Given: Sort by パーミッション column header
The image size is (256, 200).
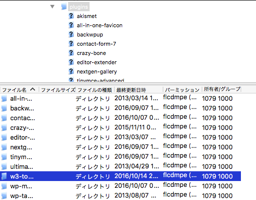Looking at the screenshot, I should [182, 90].
